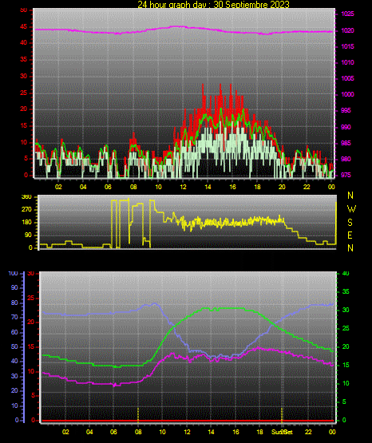Click the blue humidity 100 axis label
Image resolution: width=372 pixels, height=443 pixels.
(x=13, y=273)
